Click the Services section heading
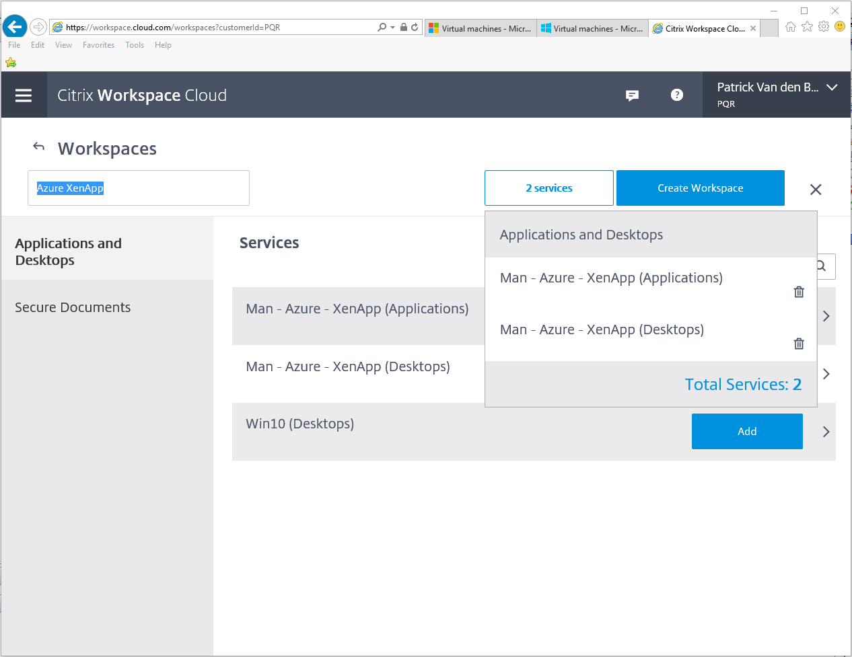Viewport: 852px width, 657px height. 269,243
